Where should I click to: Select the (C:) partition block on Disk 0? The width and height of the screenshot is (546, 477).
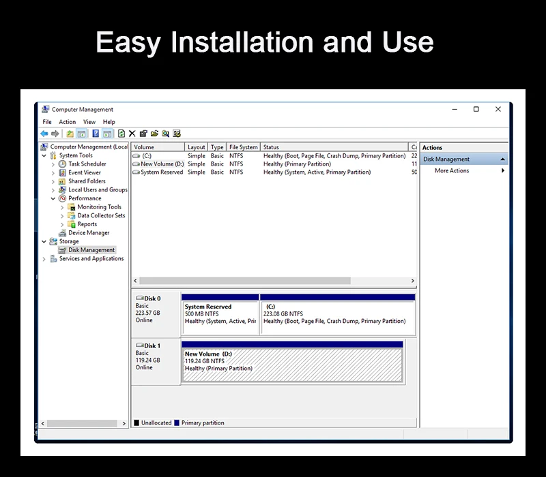point(338,314)
